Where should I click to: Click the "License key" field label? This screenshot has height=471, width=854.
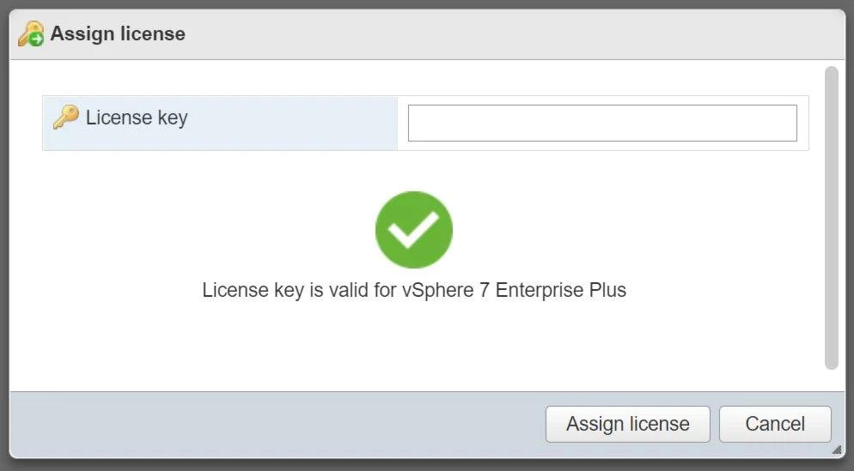137,118
